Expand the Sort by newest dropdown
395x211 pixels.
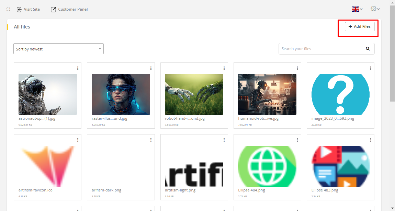click(58, 49)
